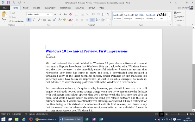The width and height of the screenshot is (195, 122).
Task: Activate the Format Painter
Action: [16, 21]
